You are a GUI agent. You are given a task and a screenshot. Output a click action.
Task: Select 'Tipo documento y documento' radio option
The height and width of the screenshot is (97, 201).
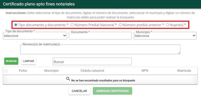pyautogui.click(x=16, y=25)
